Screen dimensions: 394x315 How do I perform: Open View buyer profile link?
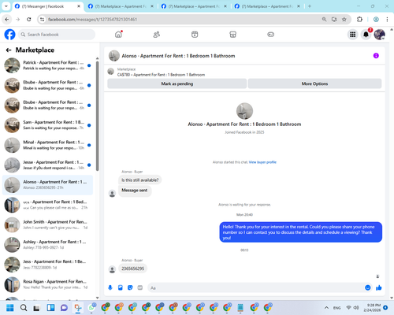click(262, 162)
